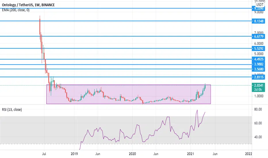Select the purple accumulation range rectangle
This screenshot has height=158, width=268.
(x=129, y=94)
